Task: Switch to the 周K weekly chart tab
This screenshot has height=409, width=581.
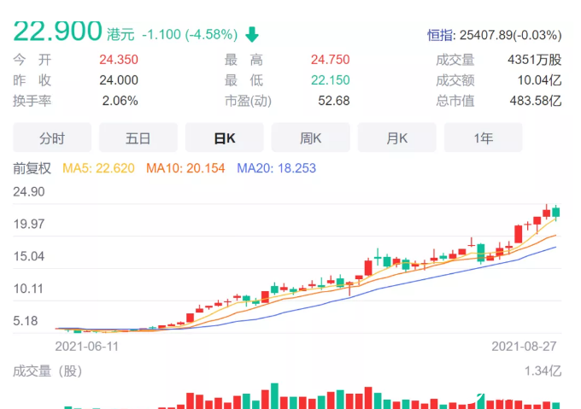Action: 310,137
